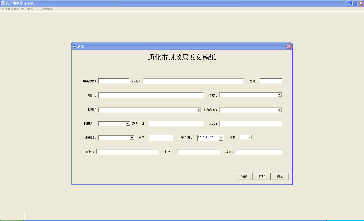Focus the 密级 input field
The width and height of the screenshot is (364, 221).
coord(271,81)
